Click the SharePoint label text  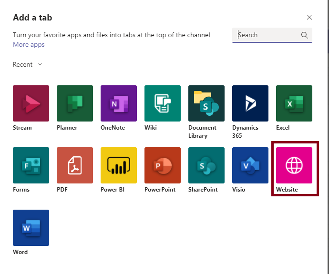(x=203, y=190)
